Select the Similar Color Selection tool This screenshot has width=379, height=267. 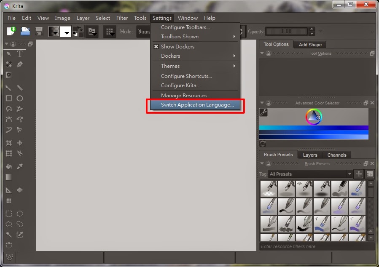click(20, 235)
